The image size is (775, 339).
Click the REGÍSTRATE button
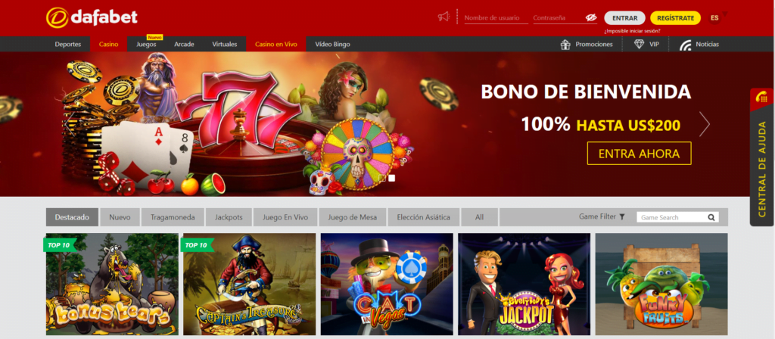point(675,18)
